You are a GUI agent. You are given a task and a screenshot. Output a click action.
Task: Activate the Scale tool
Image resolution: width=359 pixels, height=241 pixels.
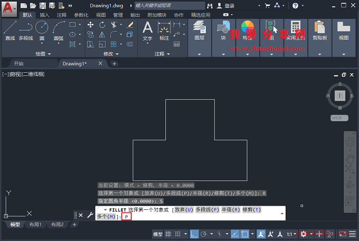coord(102,44)
